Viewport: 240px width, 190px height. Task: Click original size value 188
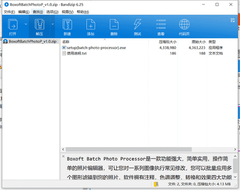tap(202, 53)
